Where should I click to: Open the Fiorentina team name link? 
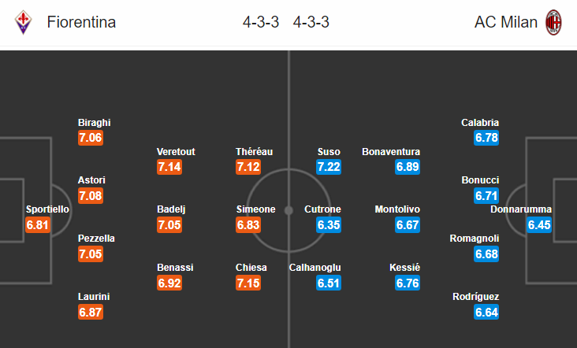tap(81, 22)
